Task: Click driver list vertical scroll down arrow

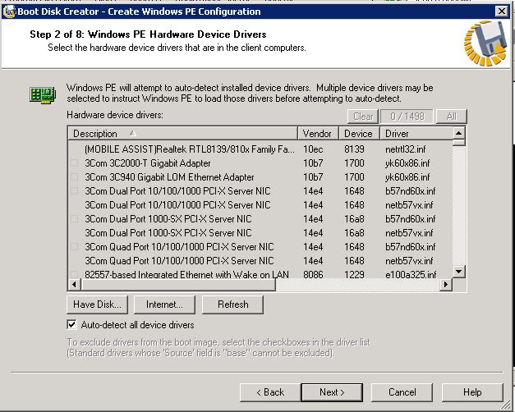Action: (458, 272)
